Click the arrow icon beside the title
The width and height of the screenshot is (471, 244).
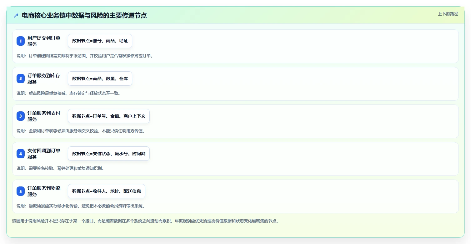pyautogui.click(x=16, y=16)
